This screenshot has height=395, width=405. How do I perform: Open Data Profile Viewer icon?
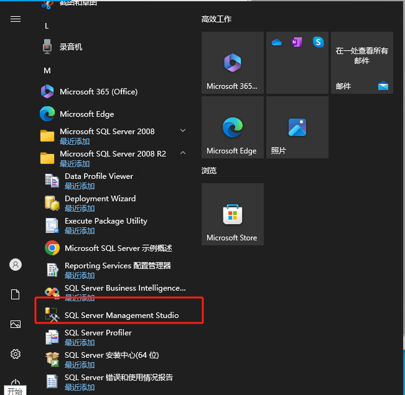(52, 181)
